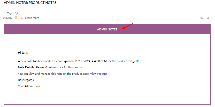Click the dashed-underlined date 11/19/2024, 4:43:07 PM
The height and width of the screenshot is (107, 215).
coord(90,61)
